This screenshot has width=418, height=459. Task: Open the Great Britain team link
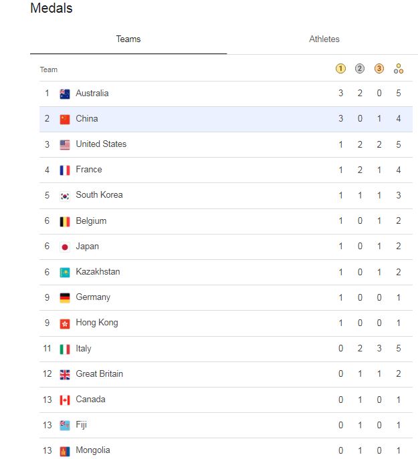(x=99, y=374)
